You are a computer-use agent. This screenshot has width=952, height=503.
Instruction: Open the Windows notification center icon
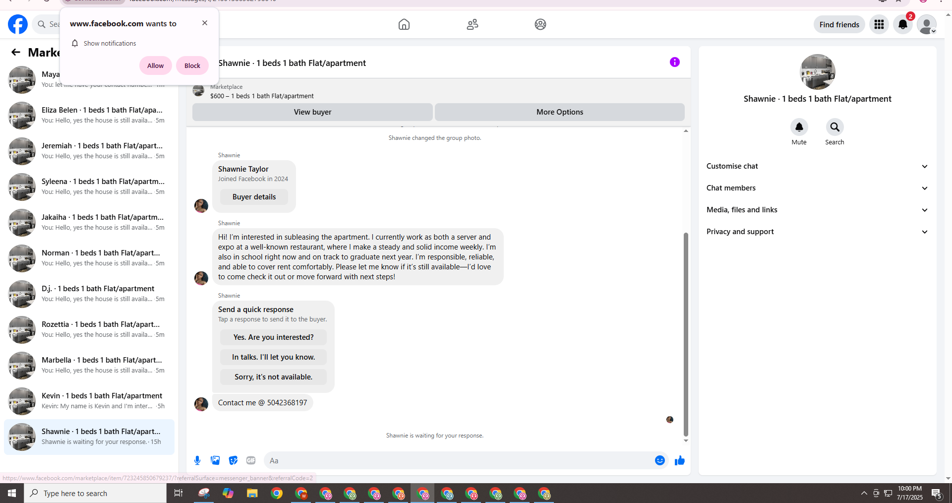pyautogui.click(x=937, y=493)
